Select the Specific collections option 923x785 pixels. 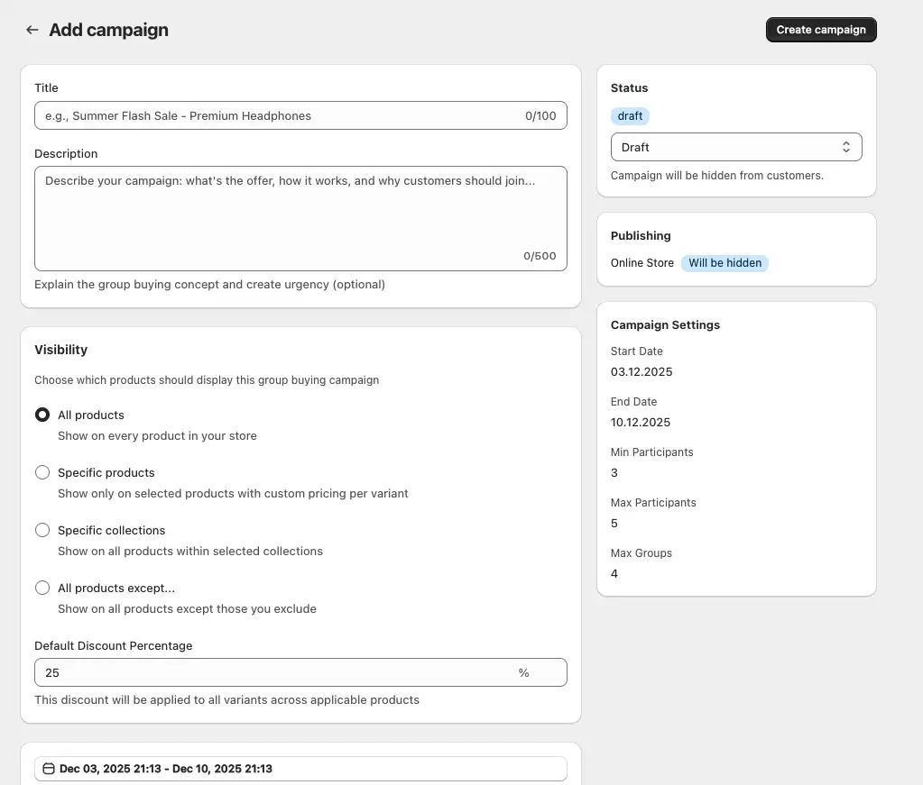[42, 529]
